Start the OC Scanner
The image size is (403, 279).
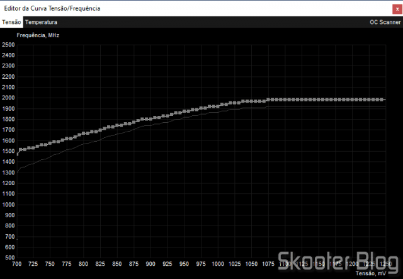pyautogui.click(x=385, y=22)
